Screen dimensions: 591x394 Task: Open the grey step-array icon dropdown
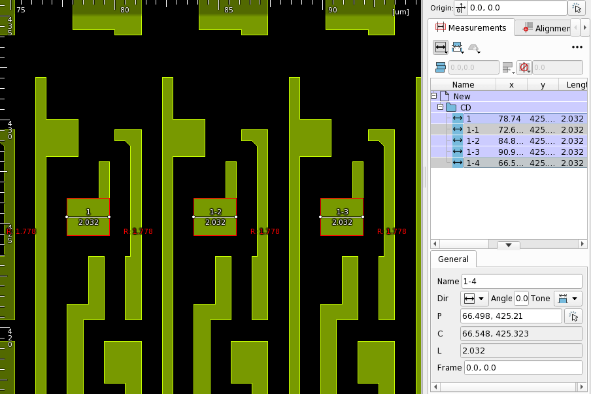509,68
